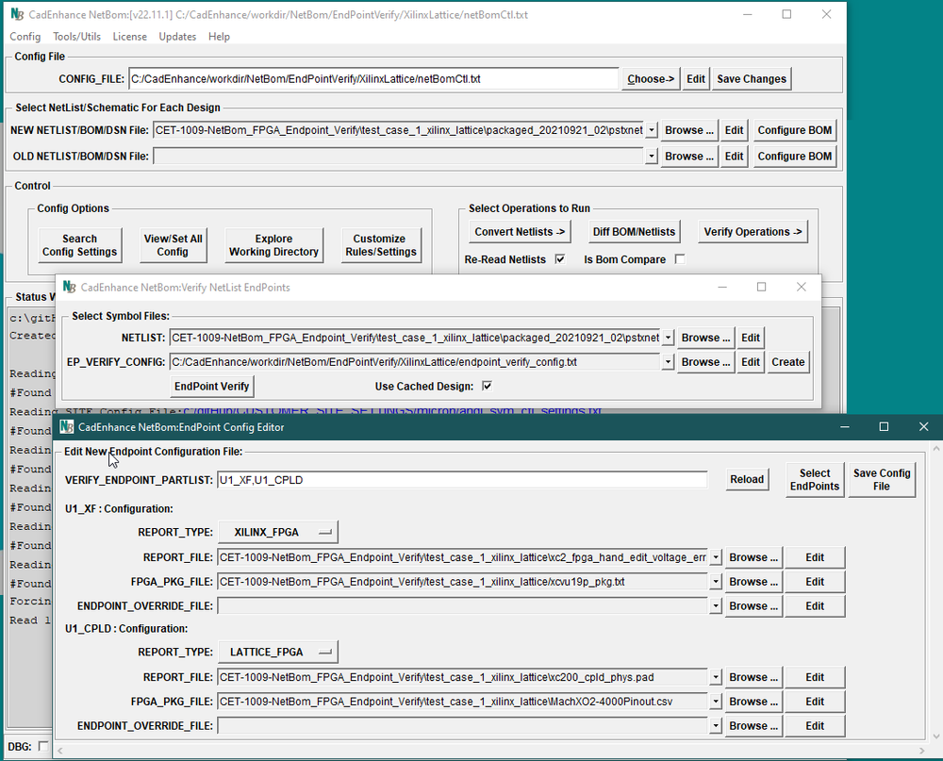Browse for U1_CPLD REPORT_FILE
This screenshot has height=761, width=943.
pos(753,677)
